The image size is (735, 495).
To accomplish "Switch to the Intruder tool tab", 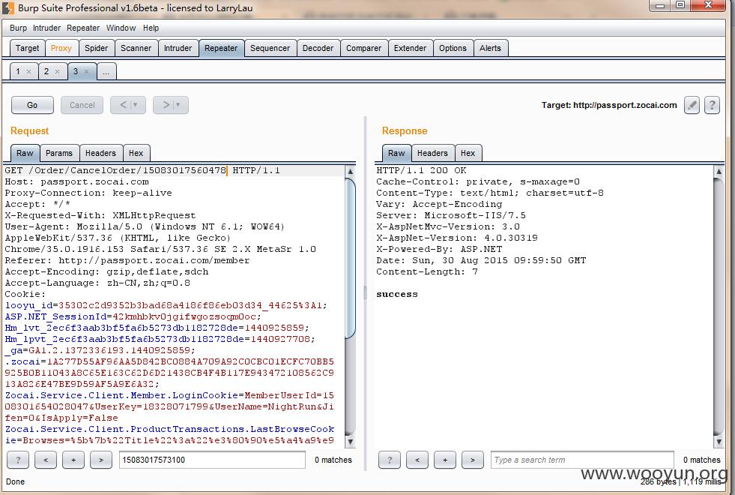I will click(x=178, y=48).
